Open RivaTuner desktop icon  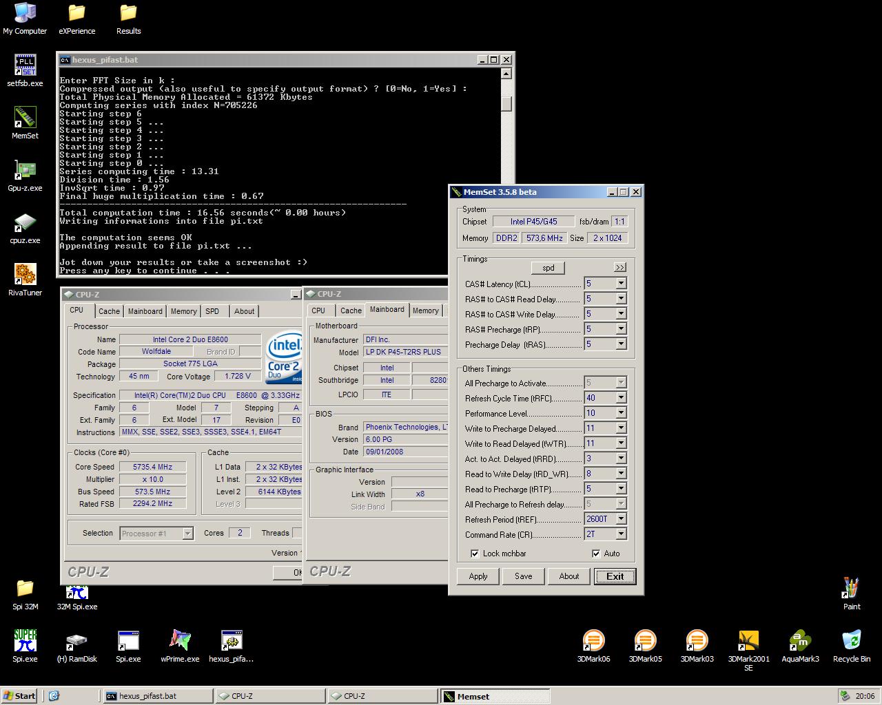25,280
